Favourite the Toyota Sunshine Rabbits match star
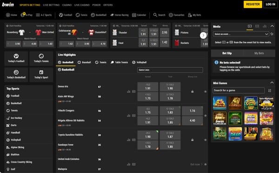This screenshot has height=173, width=279. (x=206, y=140)
